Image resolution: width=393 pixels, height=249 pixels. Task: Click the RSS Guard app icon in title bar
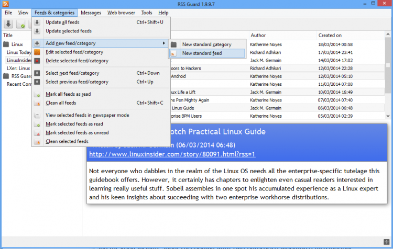(6, 4)
